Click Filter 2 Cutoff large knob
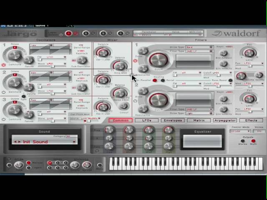 pos(159,100)
